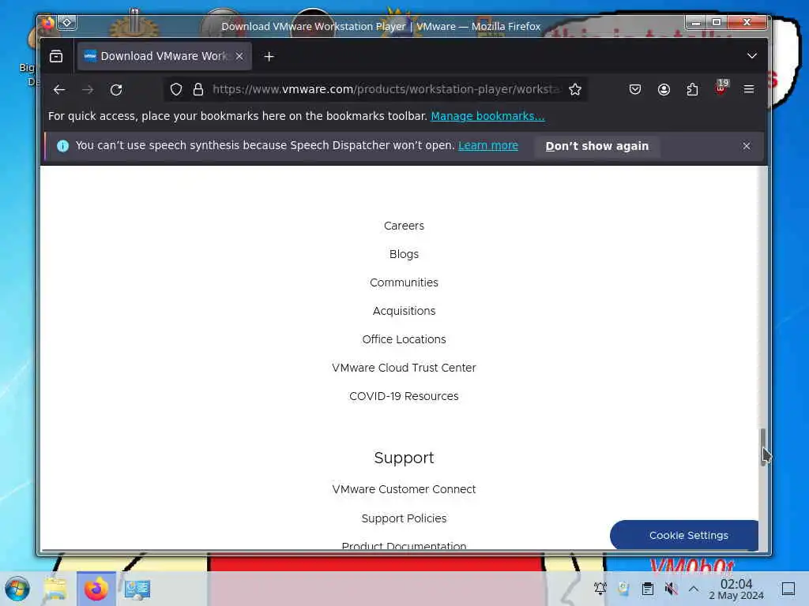Expand the list all tabs chevron
The image size is (809, 606).
tap(752, 56)
